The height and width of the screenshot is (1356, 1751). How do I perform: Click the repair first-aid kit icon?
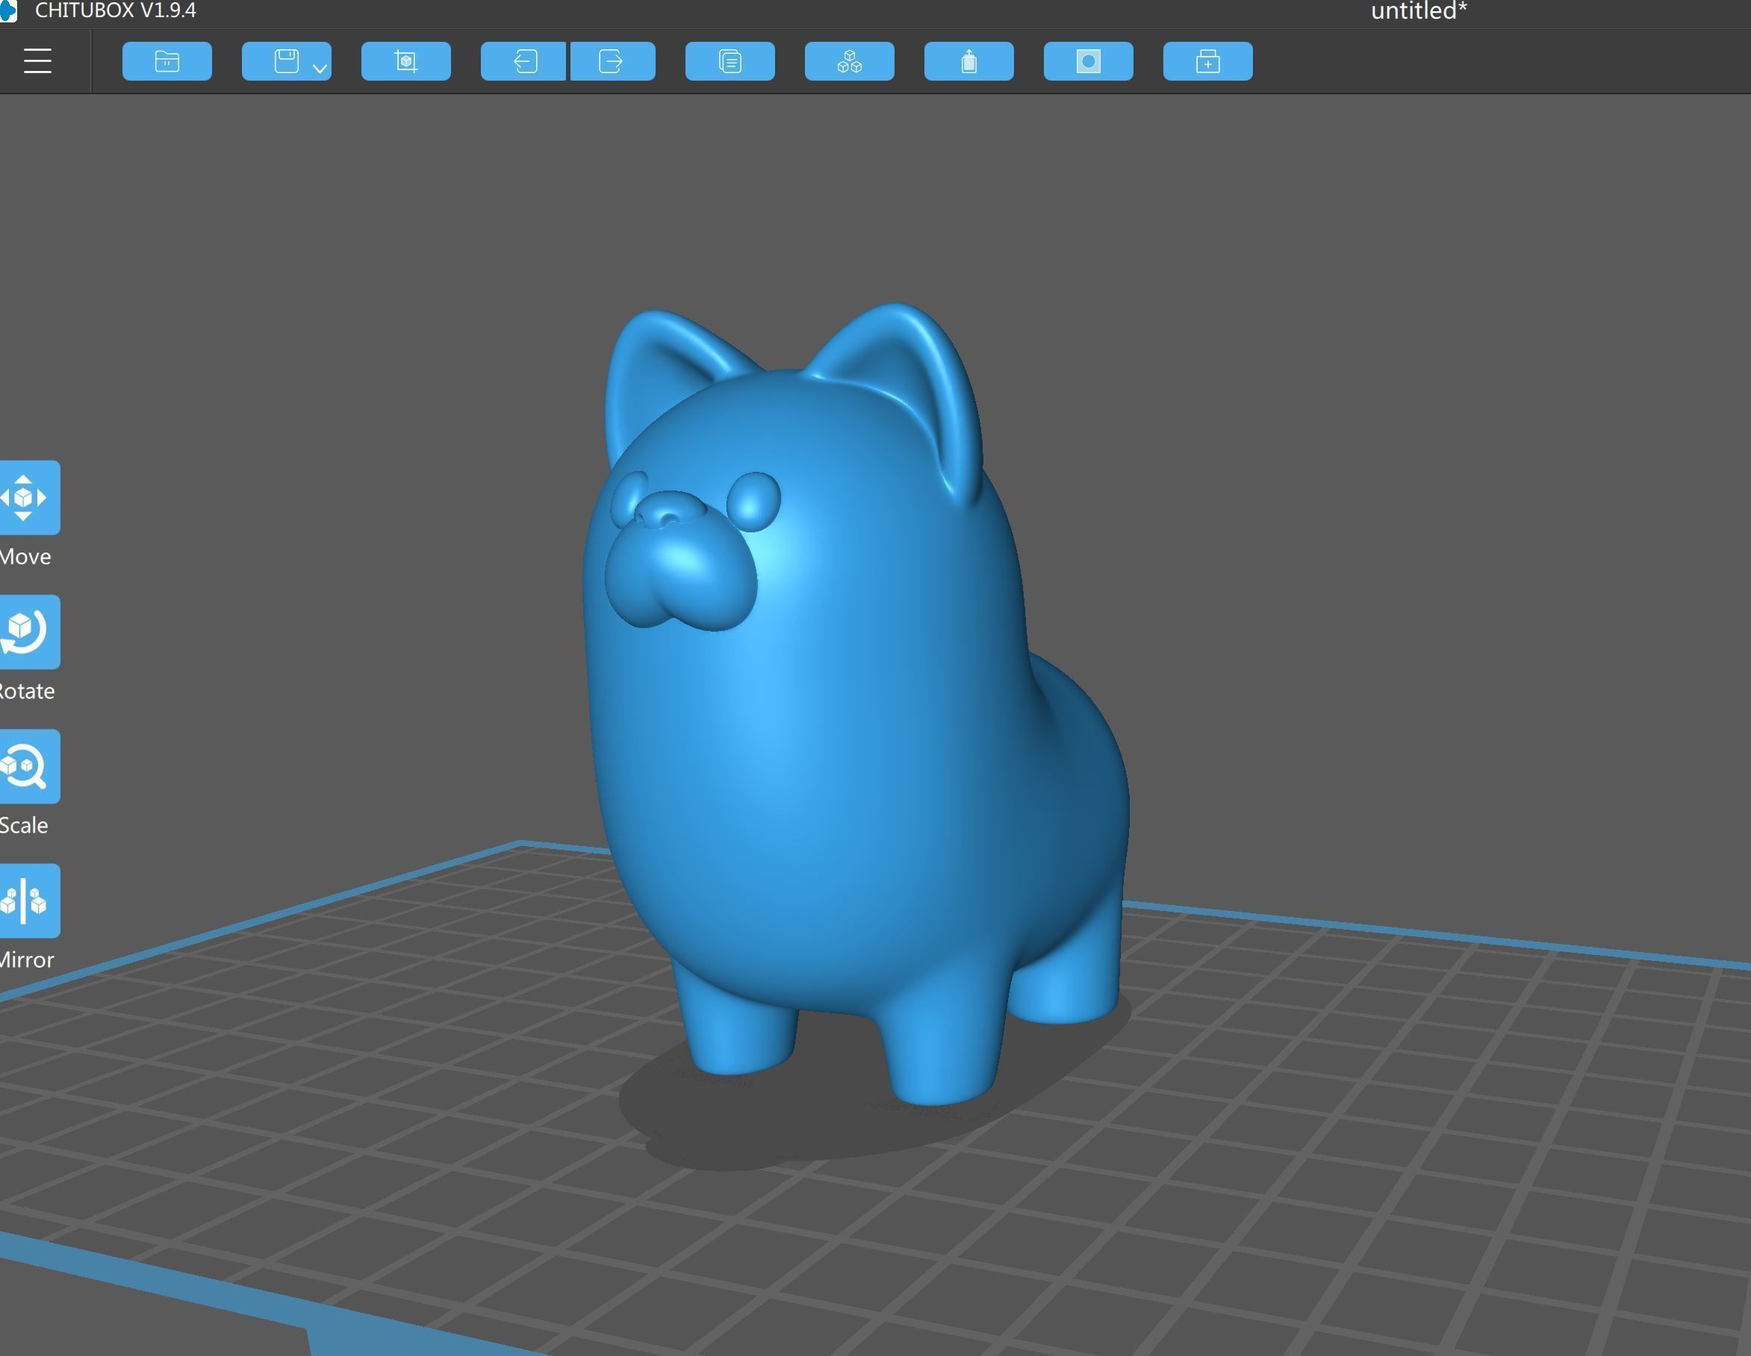pyautogui.click(x=1207, y=61)
